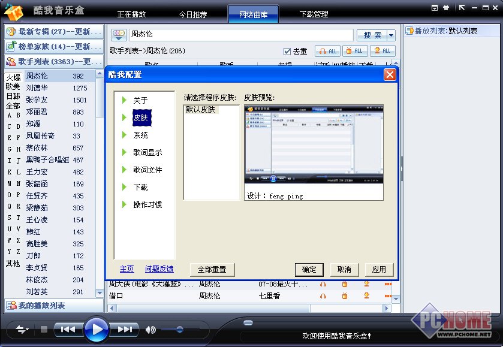The width and height of the screenshot is (503, 347).
Task: Click MV icon in 借口 row
Action: [345, 296]
